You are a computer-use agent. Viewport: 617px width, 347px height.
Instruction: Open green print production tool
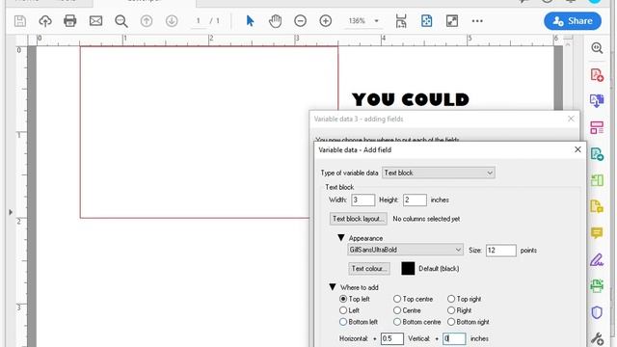click(x=597, y=285)
